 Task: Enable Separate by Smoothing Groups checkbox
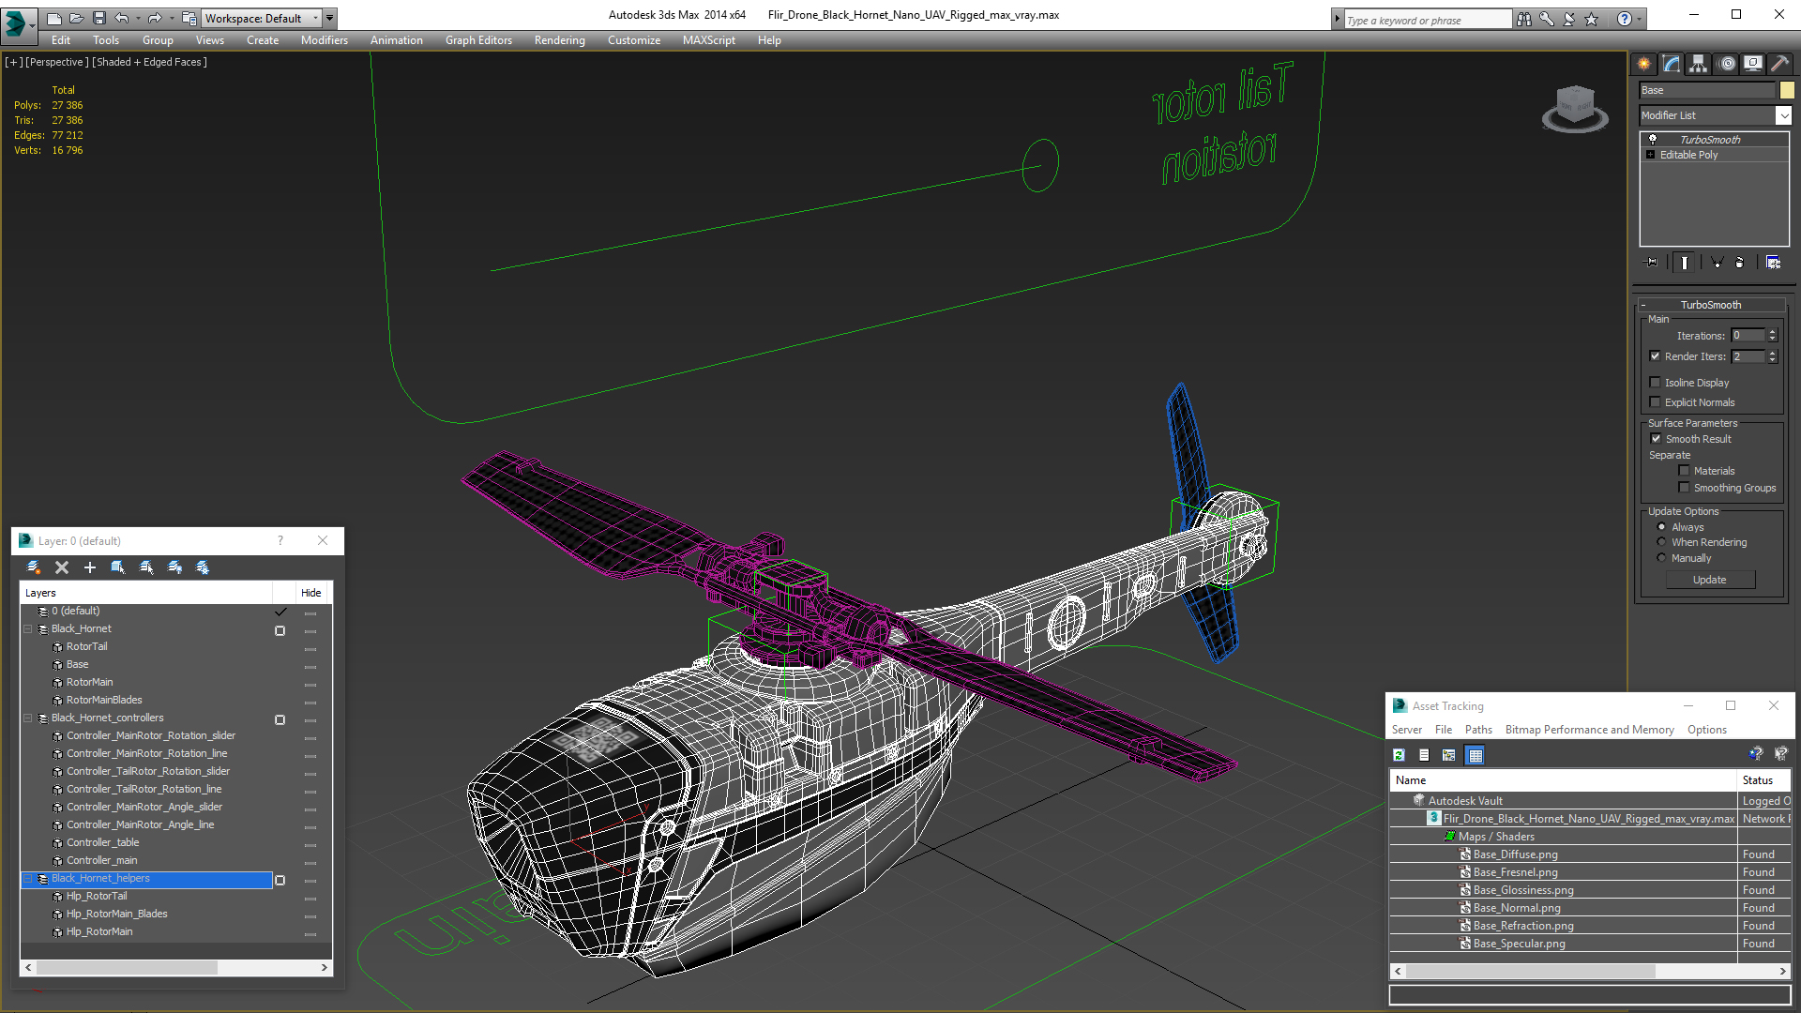tap(1684, 488)
